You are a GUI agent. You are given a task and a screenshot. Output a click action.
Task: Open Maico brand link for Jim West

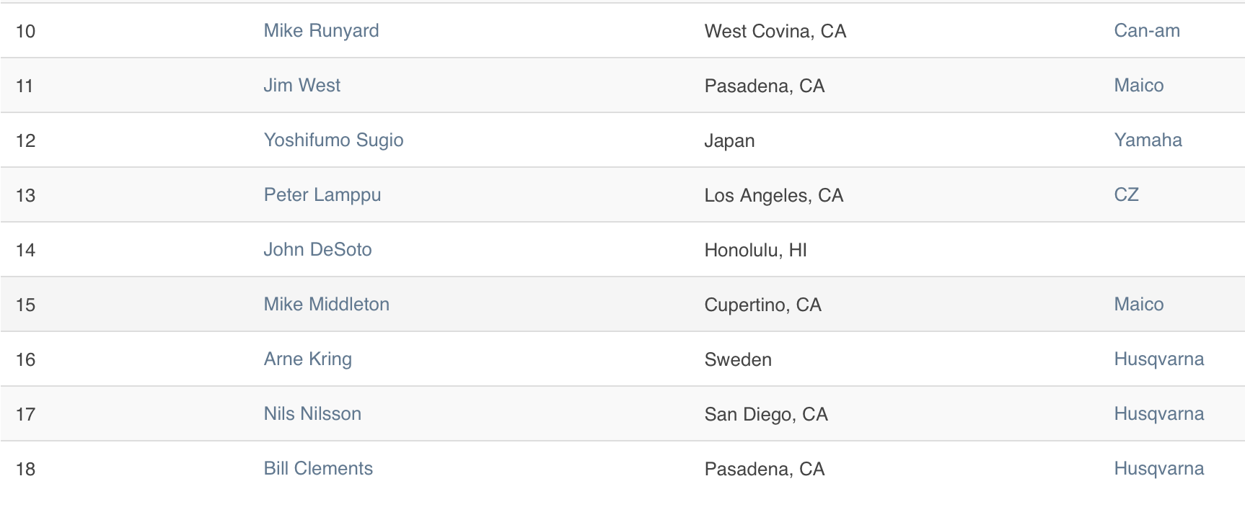1139,86
